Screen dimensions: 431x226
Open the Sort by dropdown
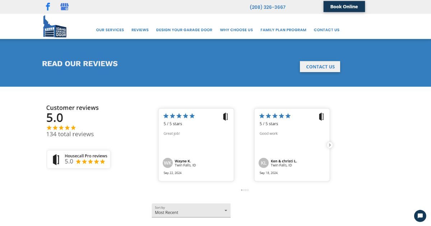191,210
